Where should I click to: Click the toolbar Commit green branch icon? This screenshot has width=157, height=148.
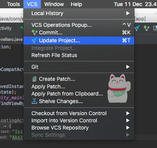point(146,28)
